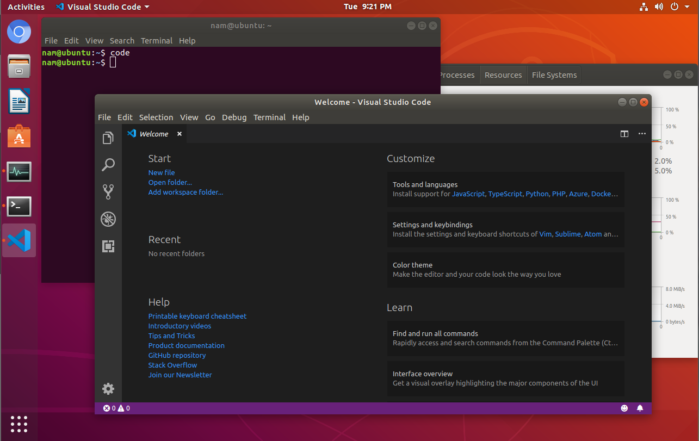The width and height of the screenshot is (699, 441).
Task: Click the TypeScript language link
Action: [x=505, y=194]
